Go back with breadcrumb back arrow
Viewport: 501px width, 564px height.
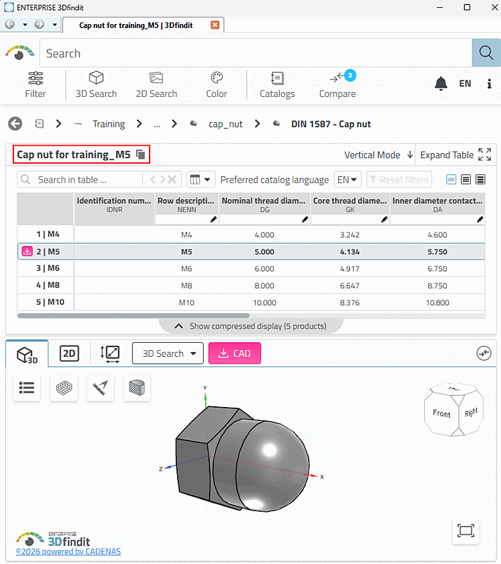[x=15, y=124]
